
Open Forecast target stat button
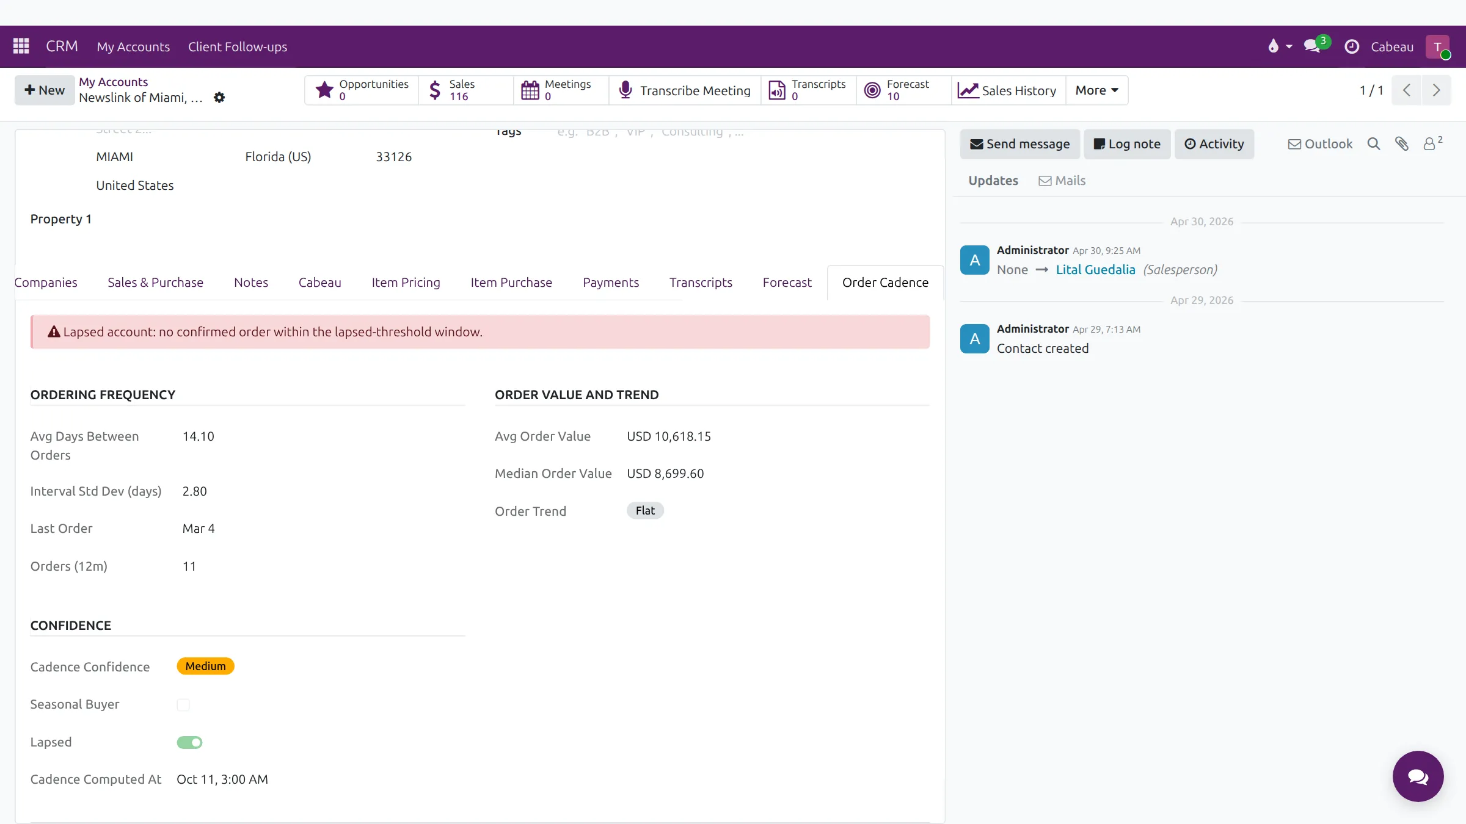coord(903,90)
